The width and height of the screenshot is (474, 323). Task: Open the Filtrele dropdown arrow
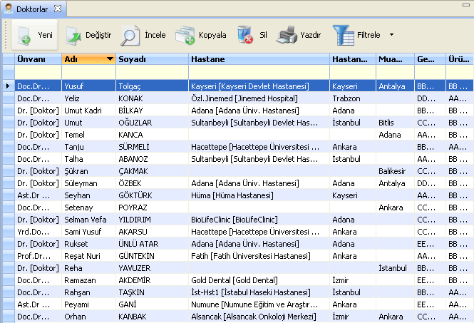391,35
